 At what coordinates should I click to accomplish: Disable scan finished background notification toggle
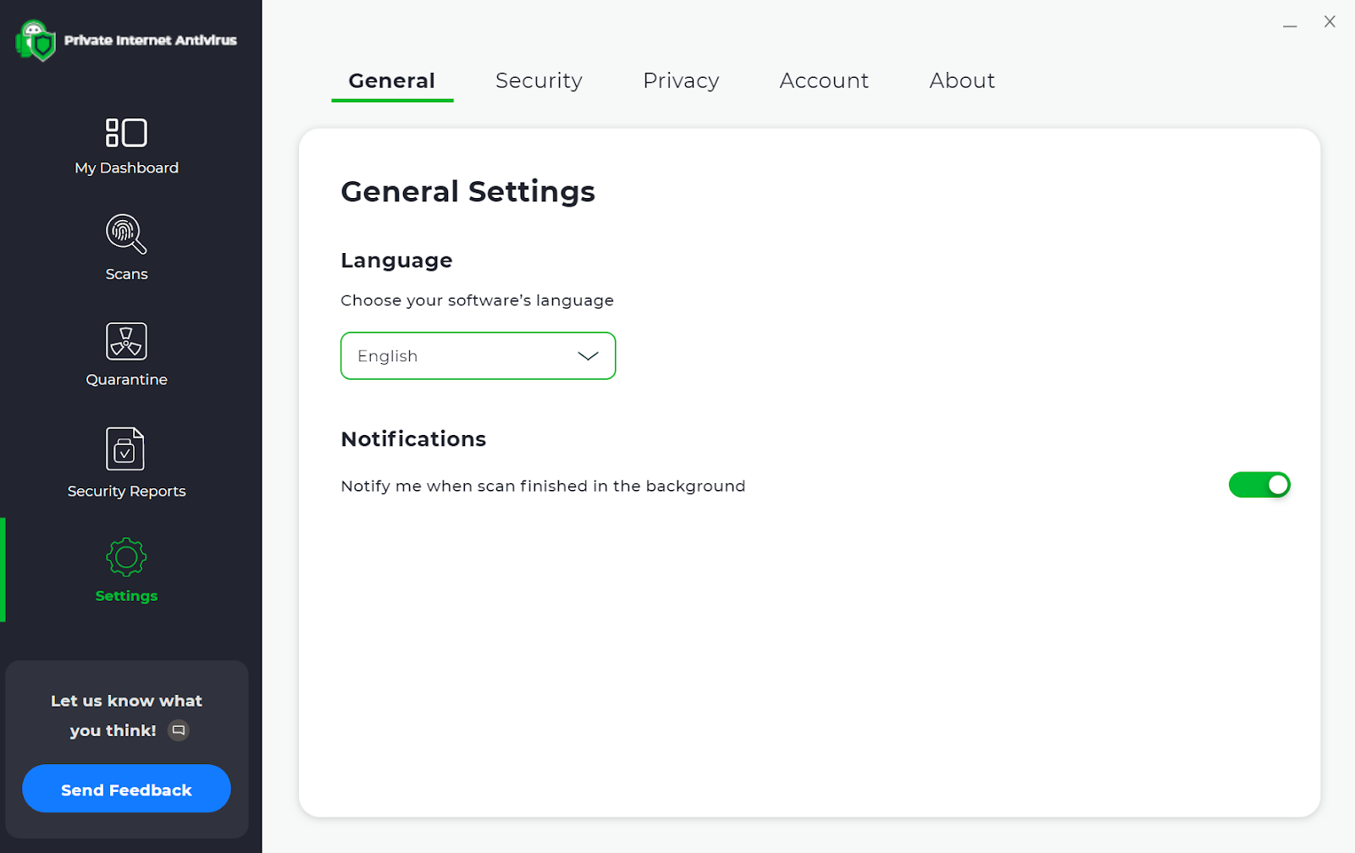(1259, 485)
